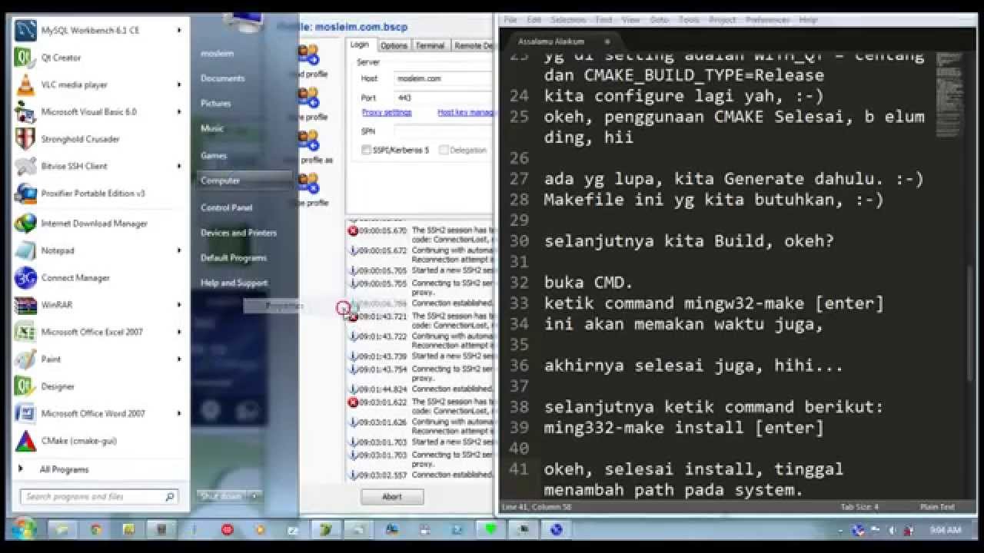Expand Notepad jump list arrow
Viewport: 984px width, 553px height.
(179, 250)
